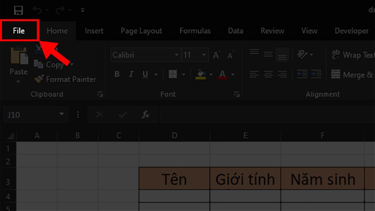Toggle underline formatting
The width and height of the screenshot is (375, 211).
[x=145, y=74]
